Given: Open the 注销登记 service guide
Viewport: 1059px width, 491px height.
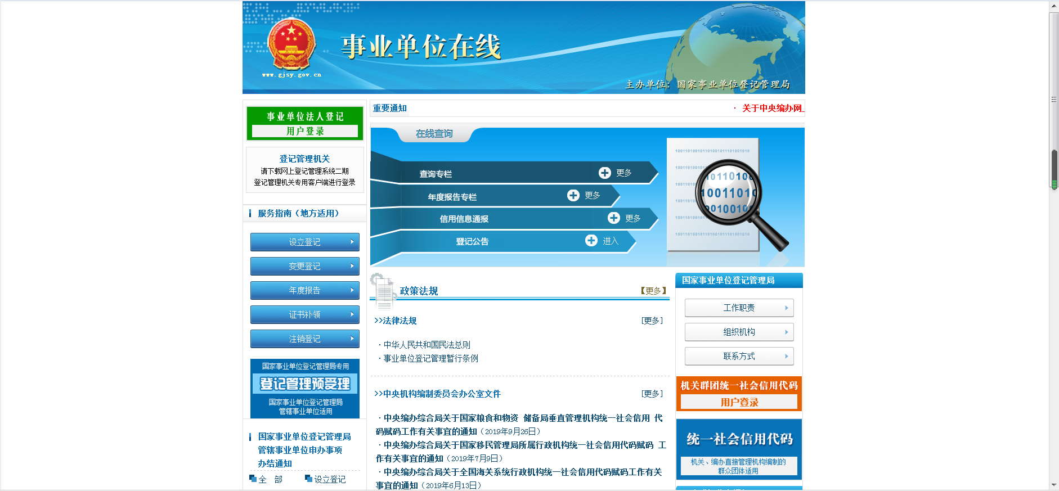Looking at the screenshot, I should [x=305, y=339].
